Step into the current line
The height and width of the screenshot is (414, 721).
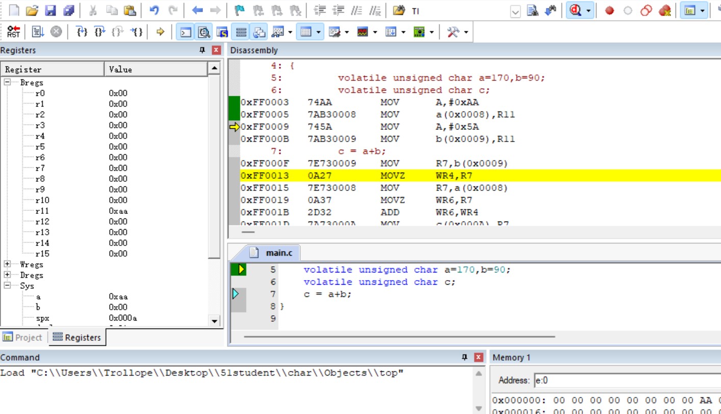(x=82, y=32)
